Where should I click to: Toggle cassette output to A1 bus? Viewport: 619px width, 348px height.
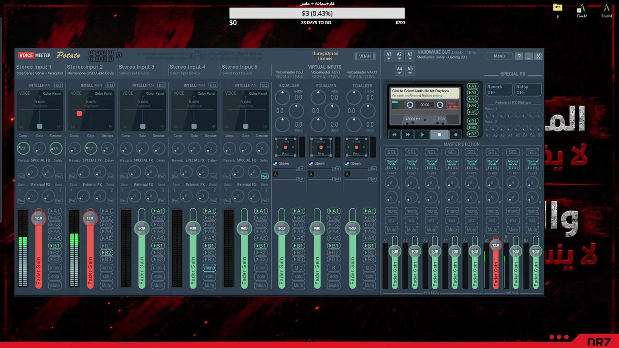[x=472, y=87]
